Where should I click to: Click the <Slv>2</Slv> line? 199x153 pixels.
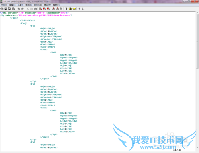pos(67,132)
